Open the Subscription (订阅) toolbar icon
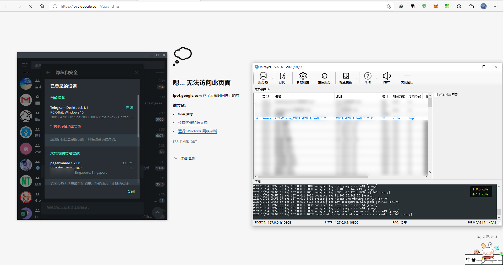Image resolution: width=503 pixels, height=265 pixels. click(x=282, y=78)
